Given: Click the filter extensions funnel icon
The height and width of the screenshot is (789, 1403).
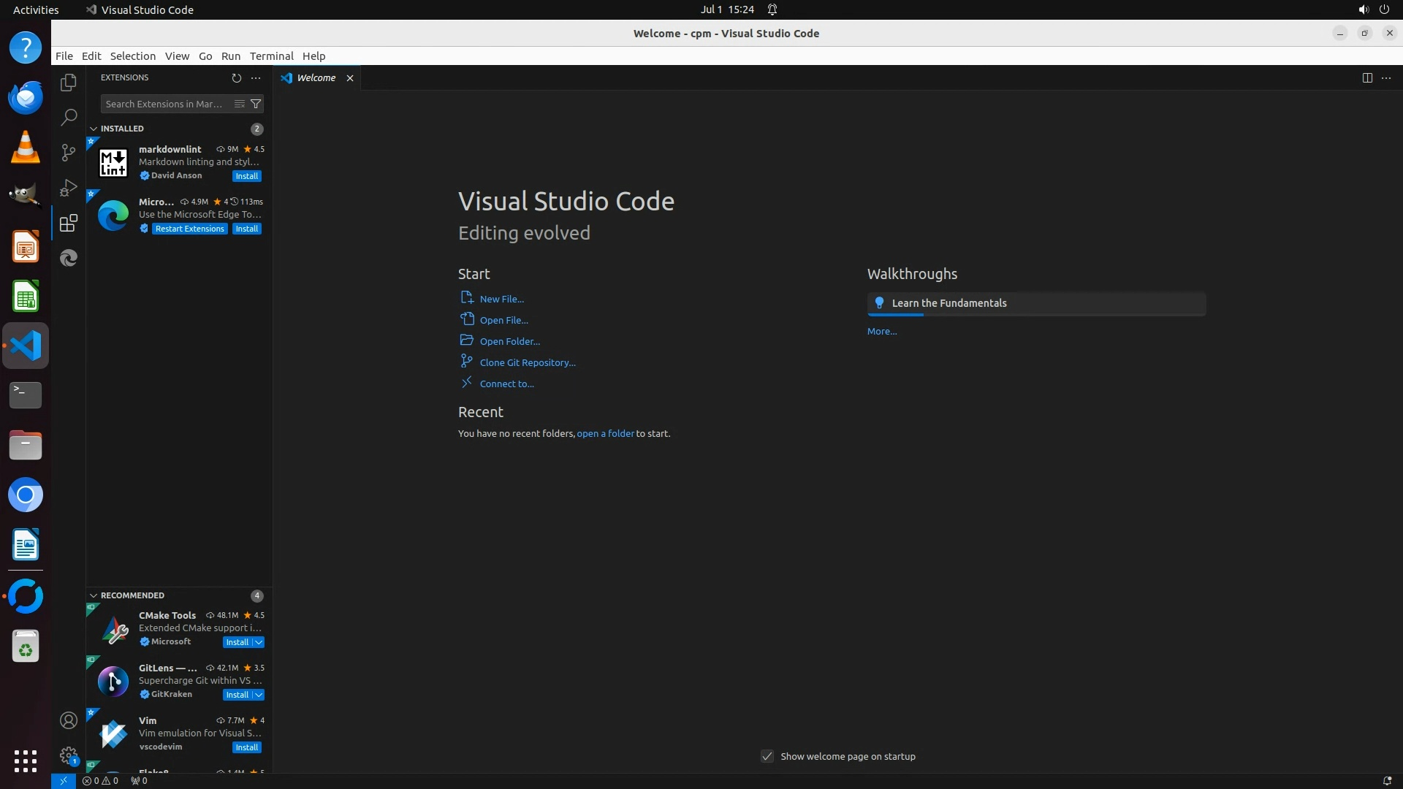Looking at the screenshot, I should point(256,104).
